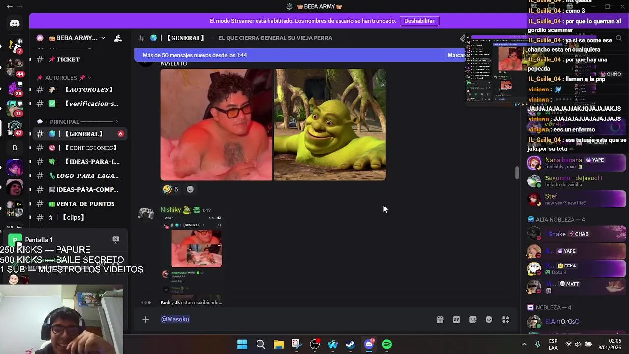Open the apps launcher icon
The width and height of the screenshot is (629, 354).
click(505, 320)
